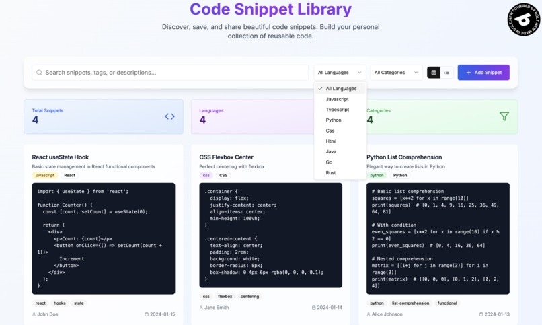Click the user icon beside Alice Johnson

click(x=369, y=314)
